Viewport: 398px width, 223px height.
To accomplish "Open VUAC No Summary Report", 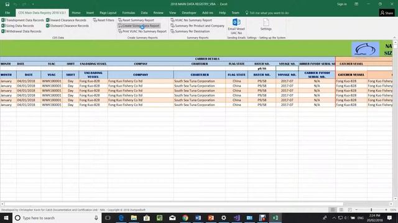I will (191, 20).
